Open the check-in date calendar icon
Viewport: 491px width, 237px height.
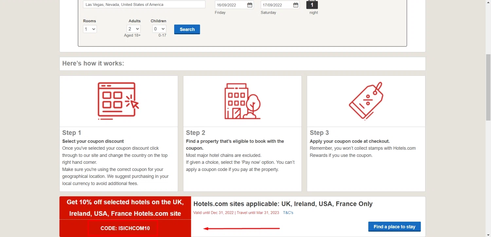pos(250,5)
